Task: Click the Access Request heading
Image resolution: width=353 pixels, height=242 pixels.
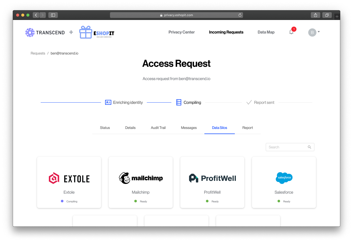Action: coord(176,63)
